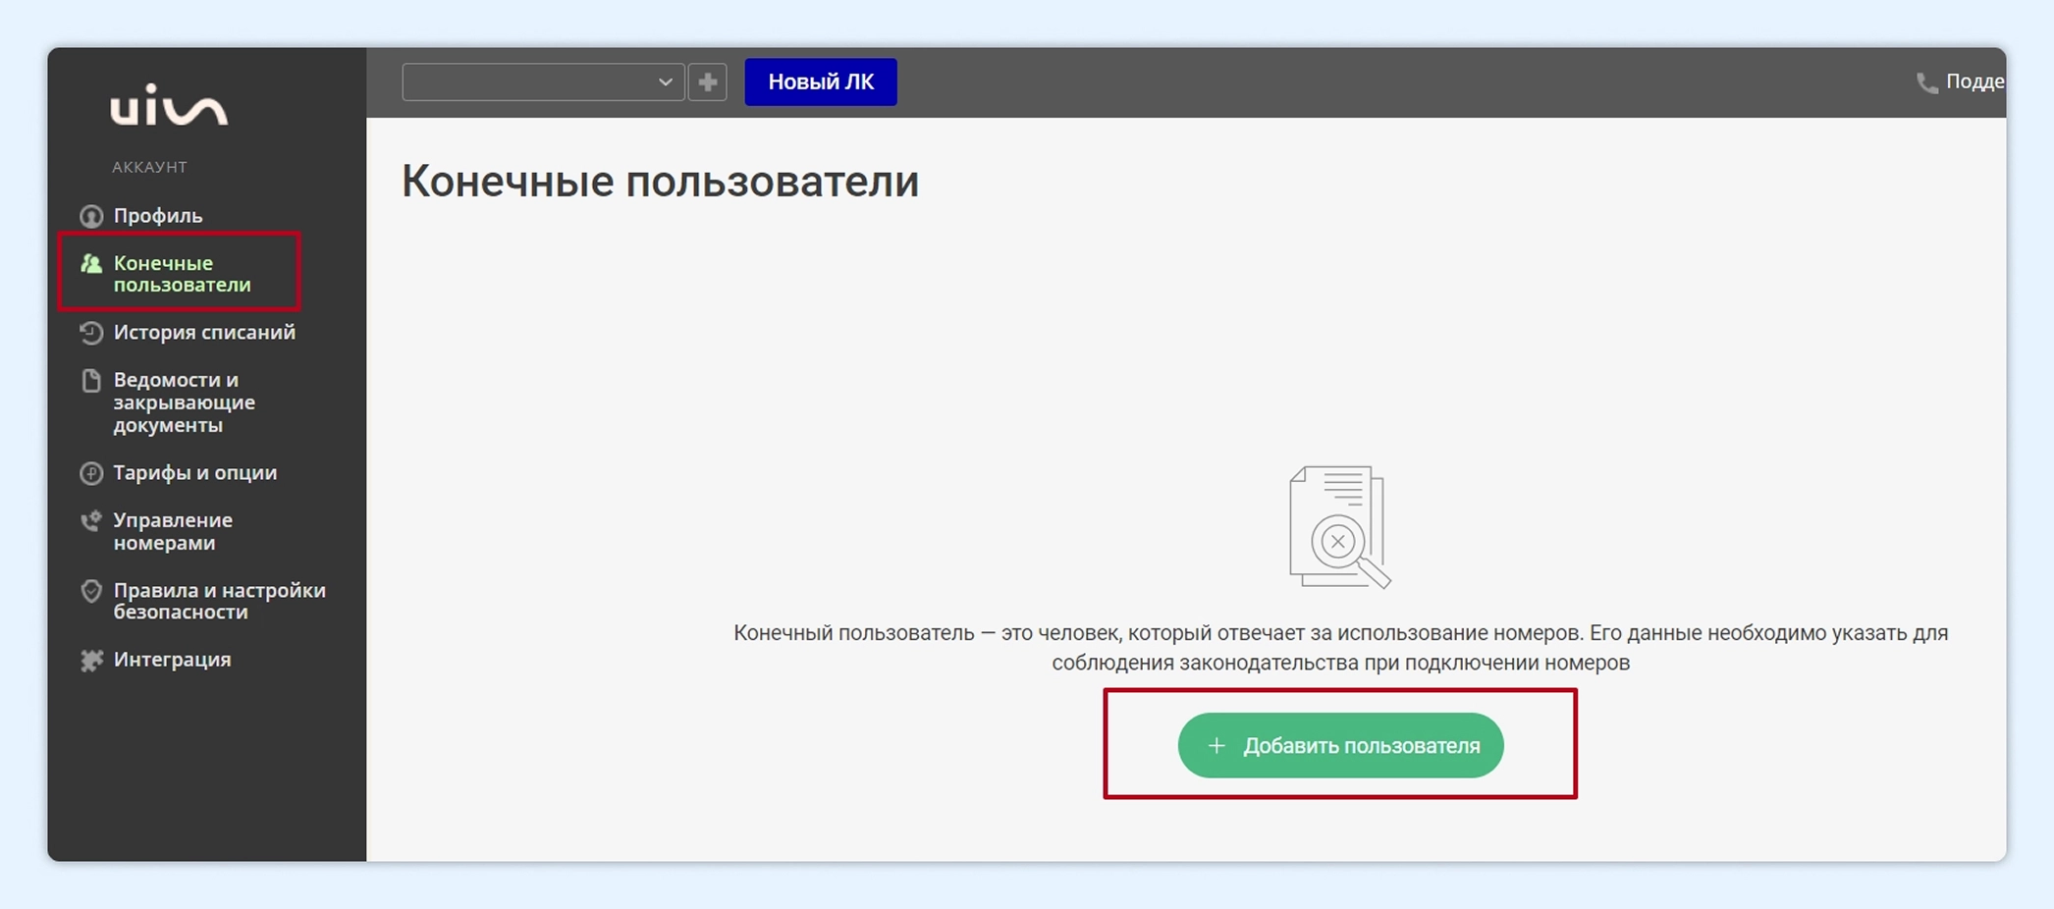Open Интеграция section
Screen dimensions: 2054x909
click(172, 660)
